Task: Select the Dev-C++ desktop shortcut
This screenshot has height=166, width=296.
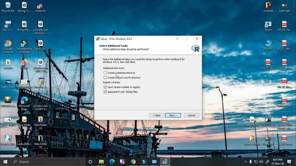Action: (x=8, y=26)
